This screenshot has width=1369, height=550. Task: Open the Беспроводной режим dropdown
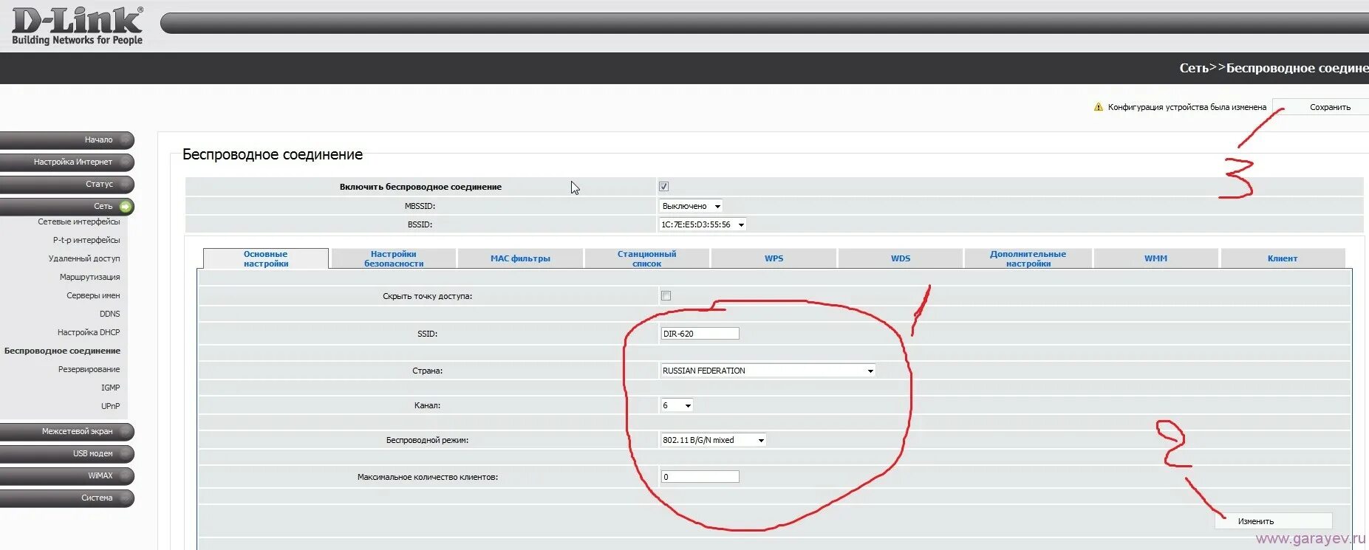tap(713, 440)
